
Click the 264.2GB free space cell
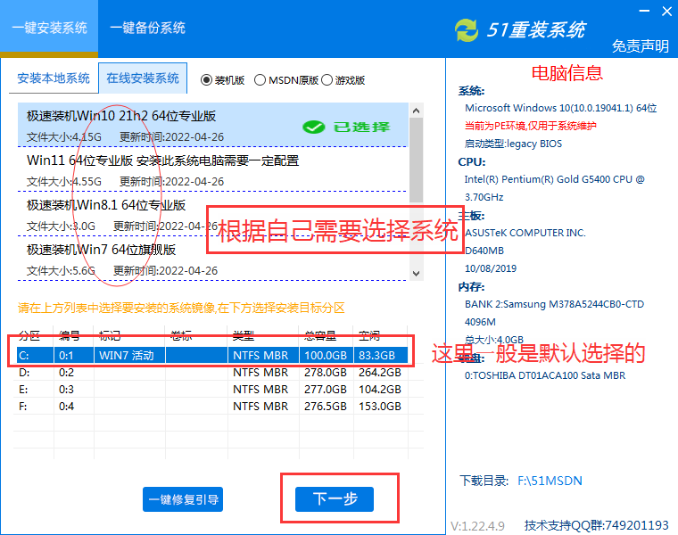(380, 372)
